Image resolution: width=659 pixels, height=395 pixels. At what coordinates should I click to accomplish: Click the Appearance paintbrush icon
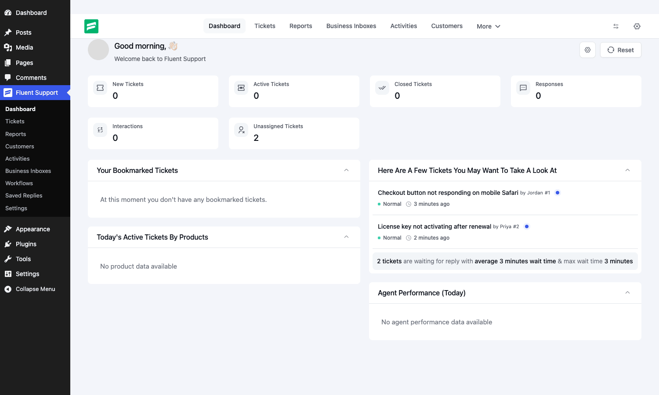click(x=8, y=229)
